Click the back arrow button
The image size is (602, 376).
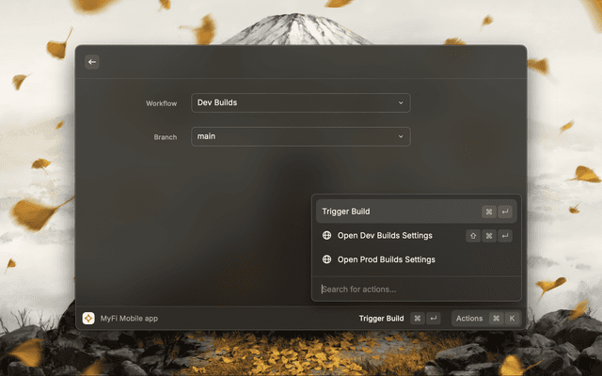click(92, 62)
